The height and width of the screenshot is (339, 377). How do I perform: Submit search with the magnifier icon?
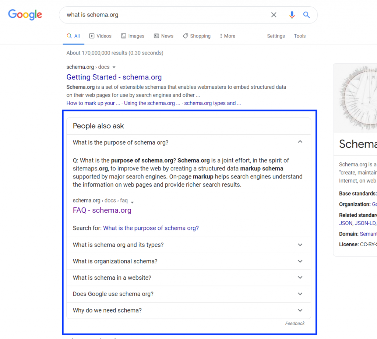[306, 15]
